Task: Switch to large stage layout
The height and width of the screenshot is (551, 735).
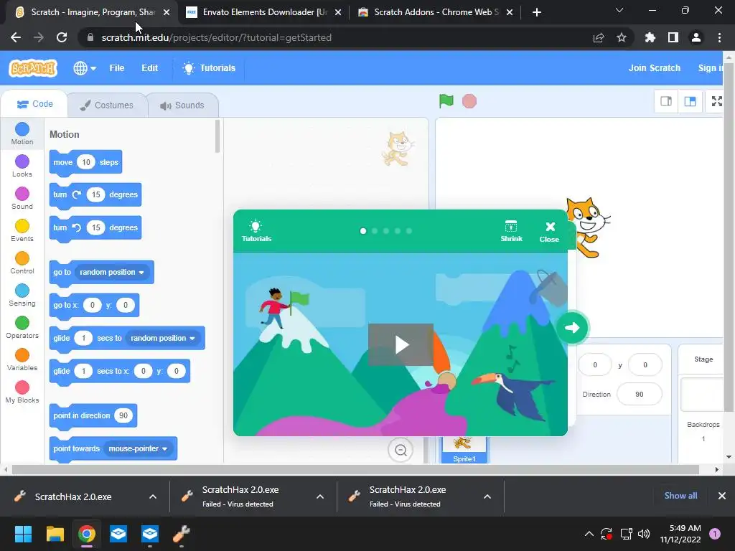Action: [690, 101]
